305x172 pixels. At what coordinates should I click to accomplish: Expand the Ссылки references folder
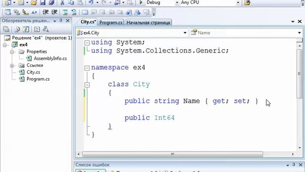12,65
